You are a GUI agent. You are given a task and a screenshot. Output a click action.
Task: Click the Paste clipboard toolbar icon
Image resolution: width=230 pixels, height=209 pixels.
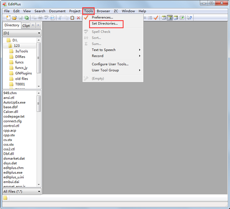pyautogui.click(x=72, y=18)
